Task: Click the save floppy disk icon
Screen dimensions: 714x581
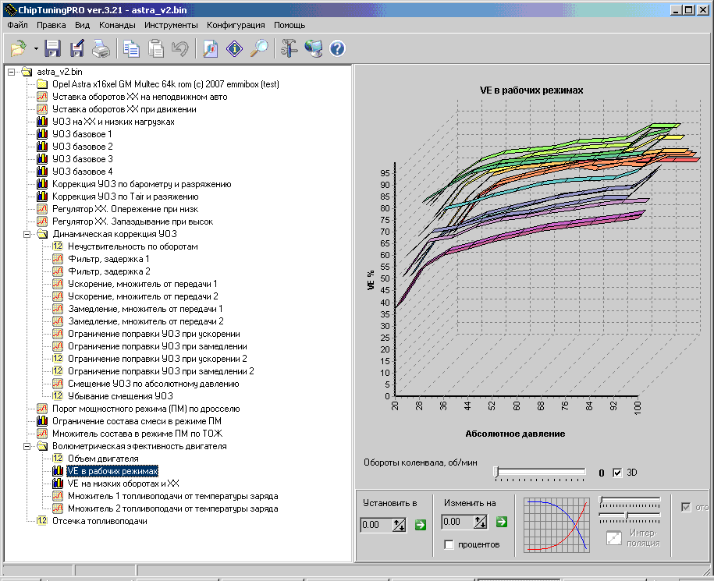Action: tap(53, 49)
